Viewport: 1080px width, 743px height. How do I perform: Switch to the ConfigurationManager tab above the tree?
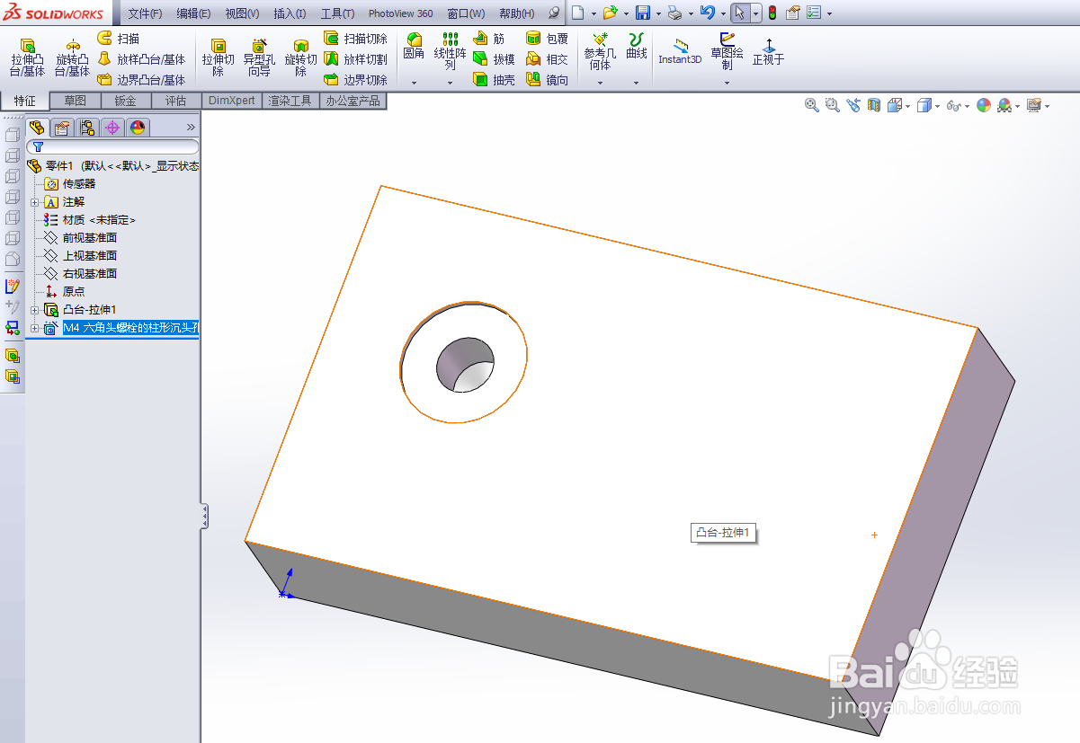[x=86, y=127]
